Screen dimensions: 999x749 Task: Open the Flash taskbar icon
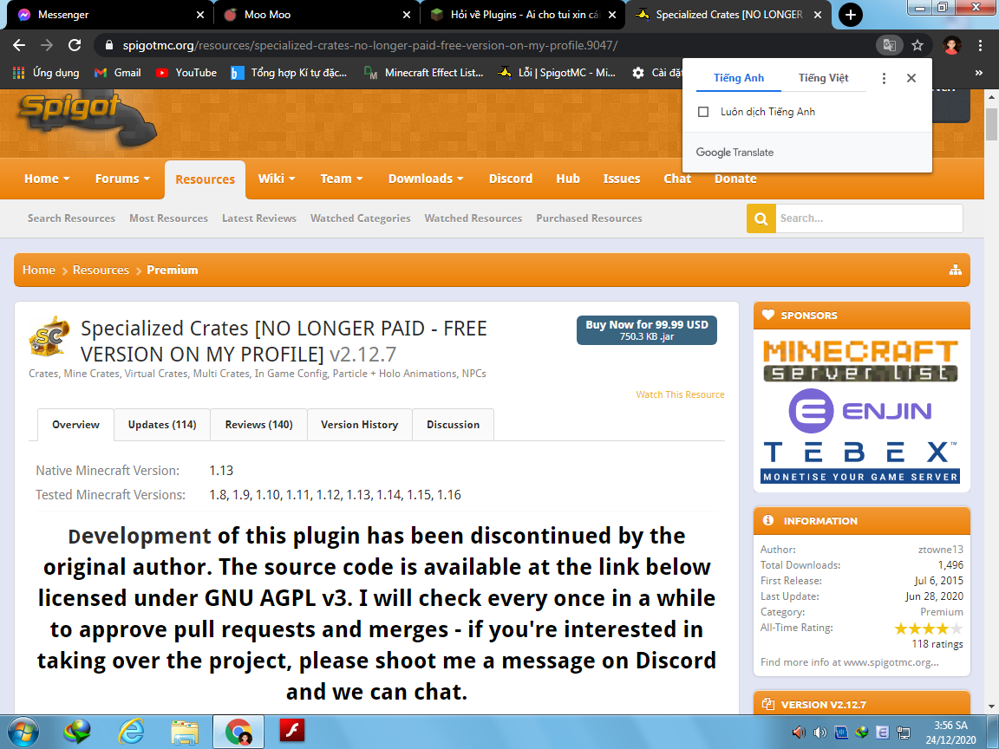[292, 731]
